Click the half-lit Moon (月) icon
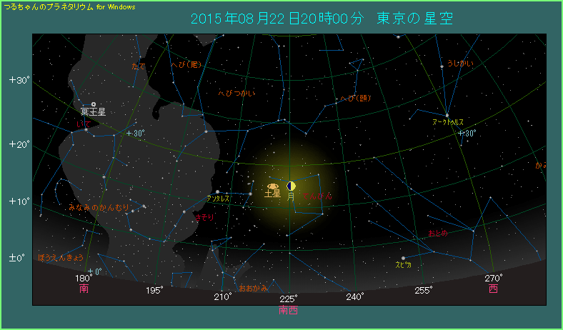563x330 pixels. click(x=291, y=186)
